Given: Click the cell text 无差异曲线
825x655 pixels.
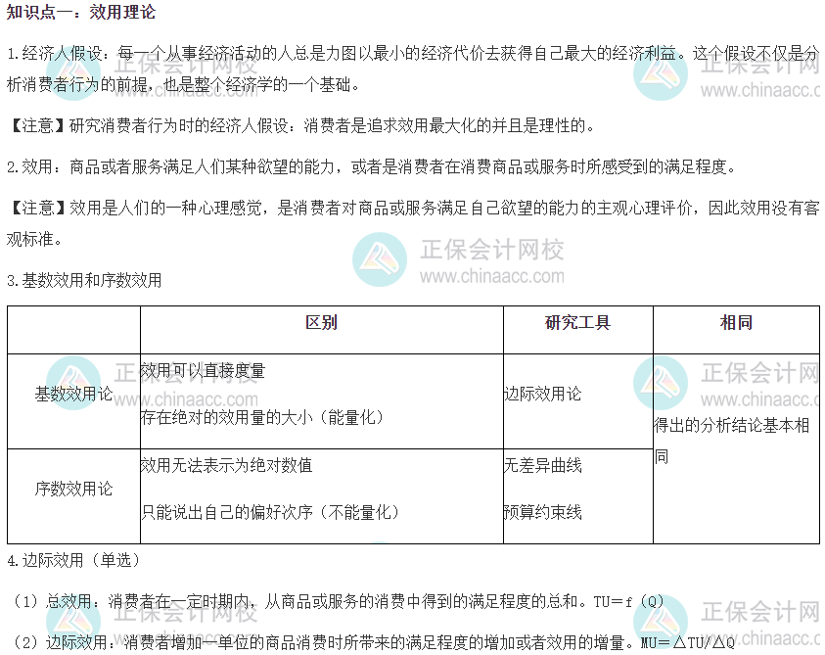Looking at the screenshot, I should [543, 465].
